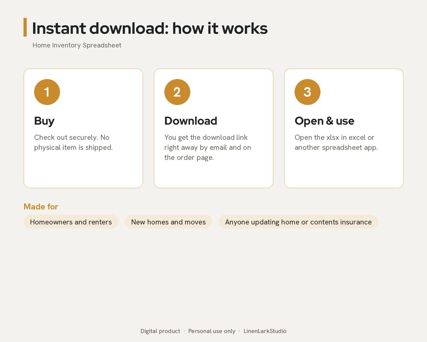
Task: Click the Download step card background
Action: tap(213, 174)
